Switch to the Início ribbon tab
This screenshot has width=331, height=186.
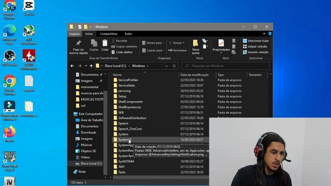(x=89, y=34)
